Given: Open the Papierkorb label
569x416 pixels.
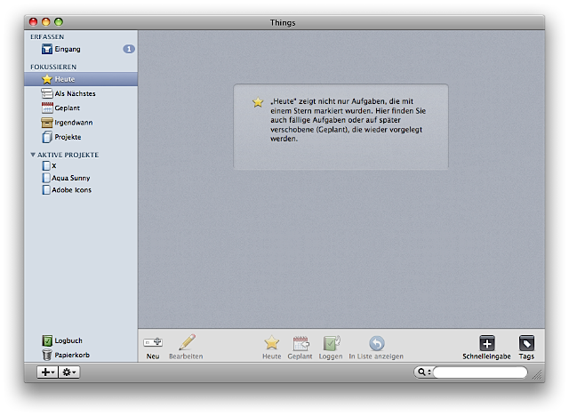Looking at the screenshot, I should click(72, 355).
